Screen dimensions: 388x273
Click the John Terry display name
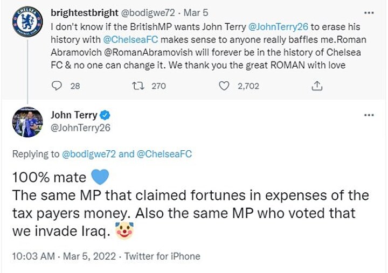pos(74,115)
